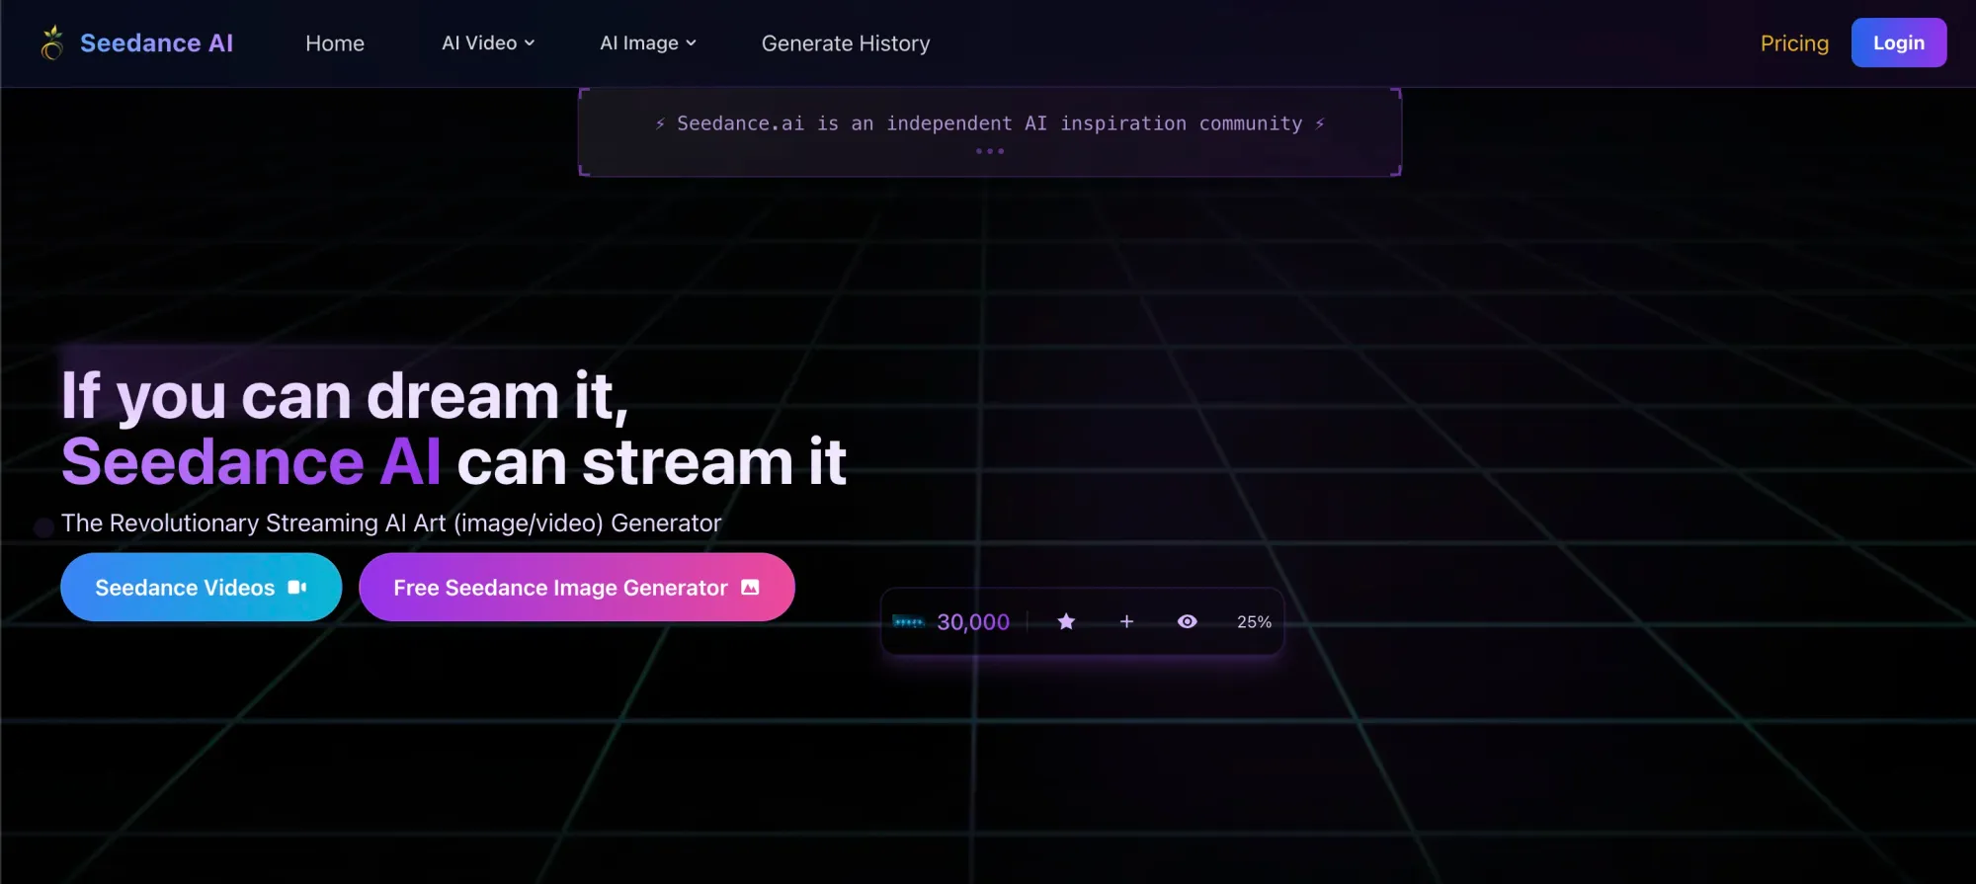Expand the AI Video dropdown menu
Viewport: 1976px width, 884px height.
pyautogui.click(x=488, y=43)
